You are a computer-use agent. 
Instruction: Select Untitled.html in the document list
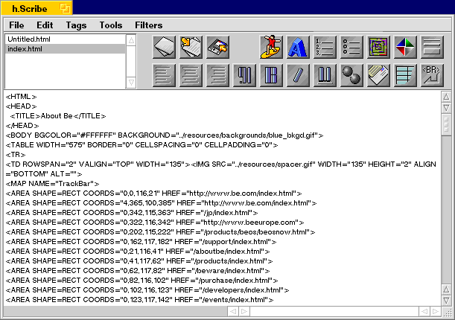click(66, 39)
